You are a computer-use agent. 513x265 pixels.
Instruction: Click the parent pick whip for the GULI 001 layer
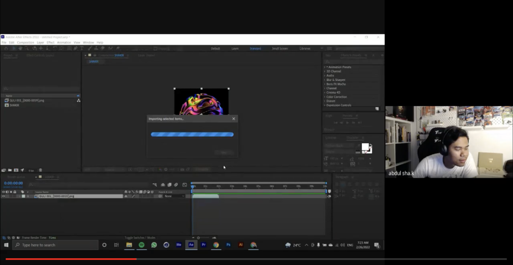tap(160, 196)
